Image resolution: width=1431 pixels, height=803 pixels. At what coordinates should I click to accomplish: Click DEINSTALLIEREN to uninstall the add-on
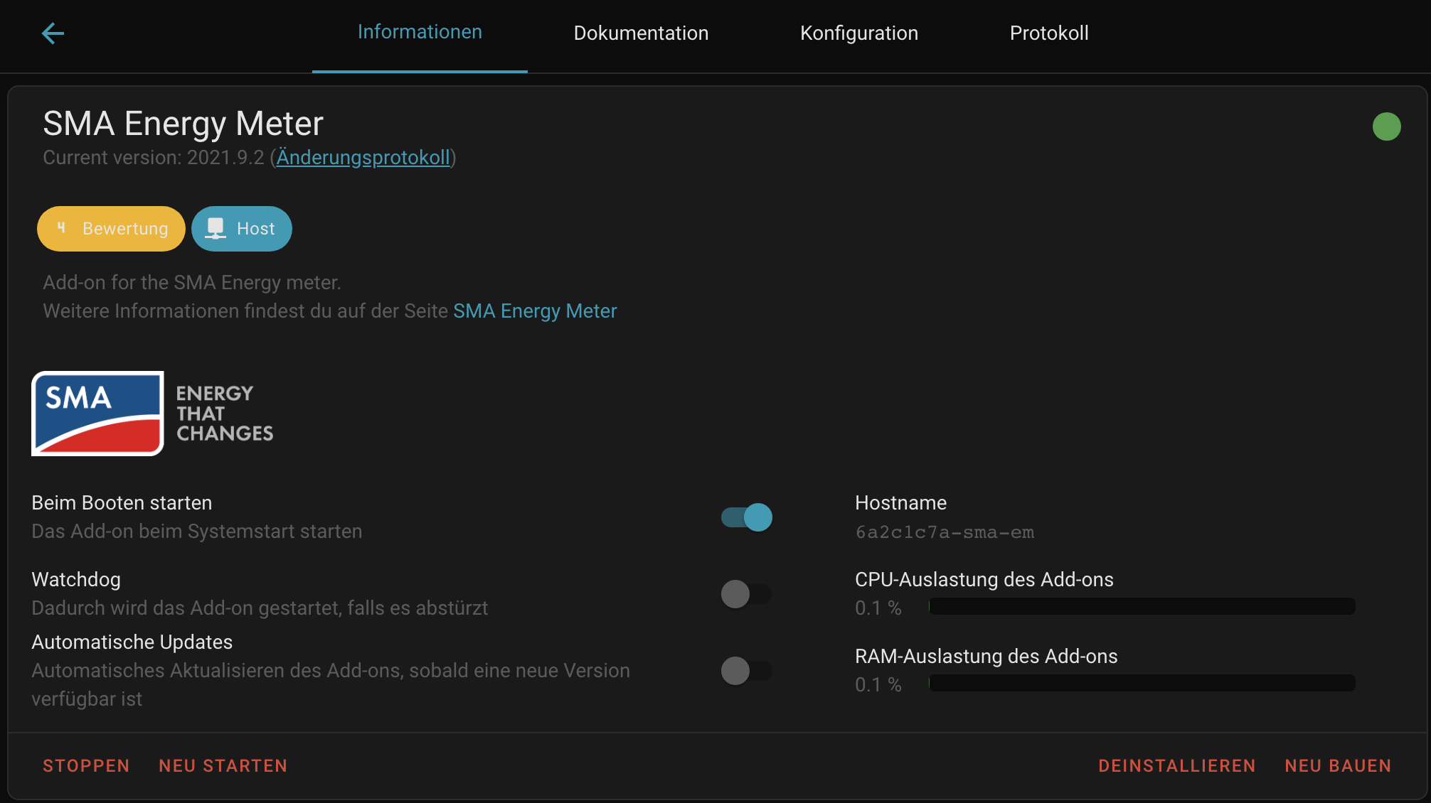click(x=1177, y=765)
